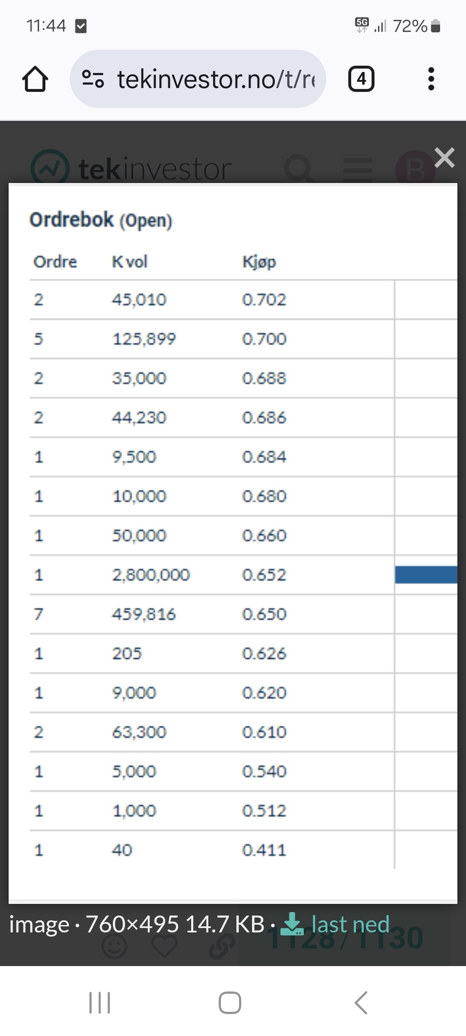
Task: Tap the battery icon in status bar
Action: [x=436, y=26]
